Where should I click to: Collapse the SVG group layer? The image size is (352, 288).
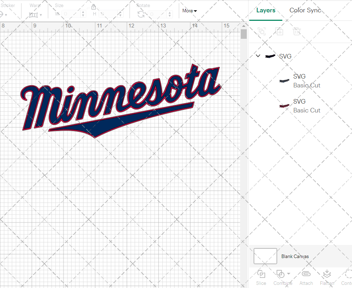coord(258,56)
